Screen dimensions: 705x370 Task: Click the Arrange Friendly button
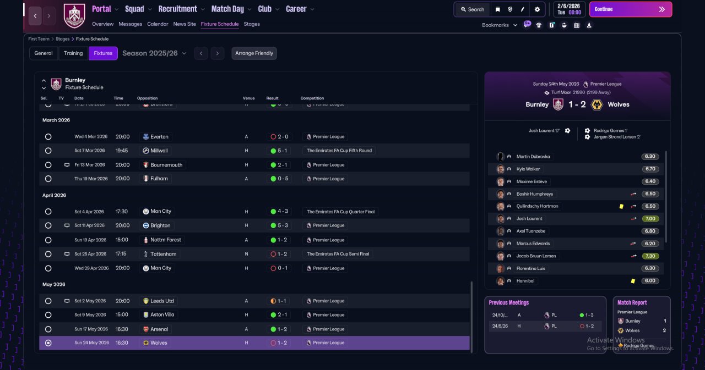(x=254, y=53)
